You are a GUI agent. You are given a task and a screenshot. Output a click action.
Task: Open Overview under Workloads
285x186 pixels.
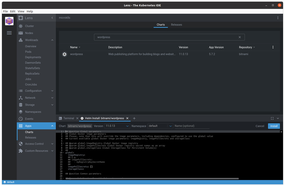pos(31,46)
